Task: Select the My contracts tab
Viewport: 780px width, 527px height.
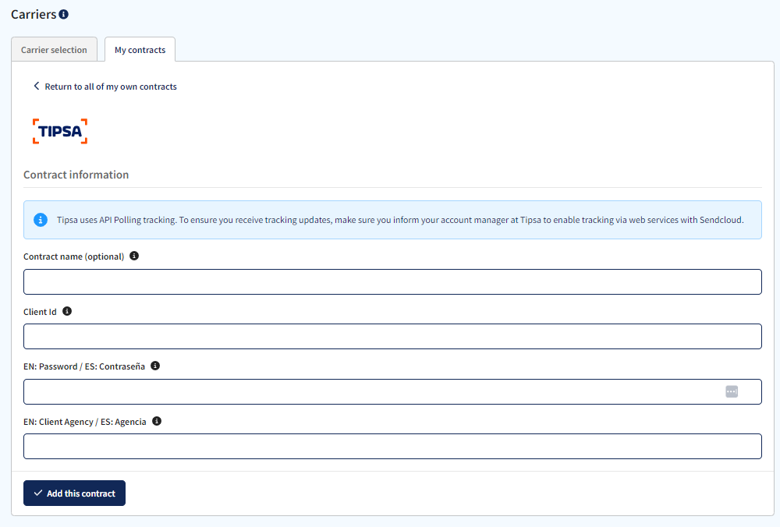Action: [x=140, y=49]
